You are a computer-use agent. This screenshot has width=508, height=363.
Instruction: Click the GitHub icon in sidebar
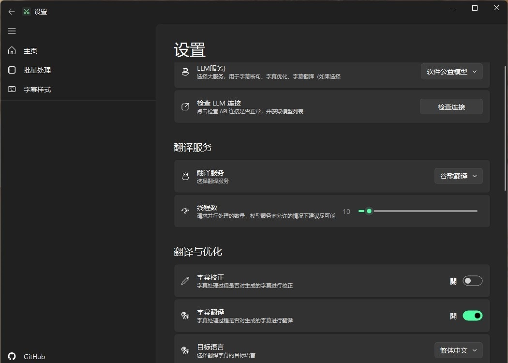(x=12, y=356)
